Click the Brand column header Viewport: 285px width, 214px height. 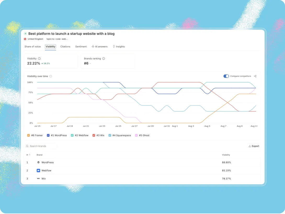(39, 155)
